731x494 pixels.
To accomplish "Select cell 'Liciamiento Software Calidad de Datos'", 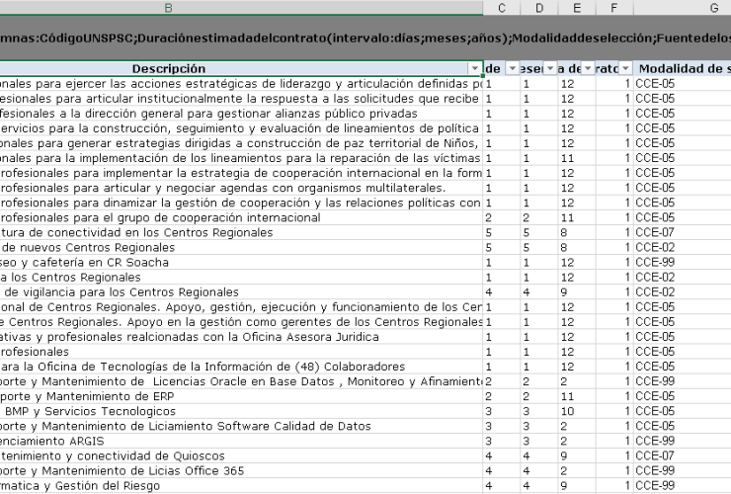I will point(241,427).
